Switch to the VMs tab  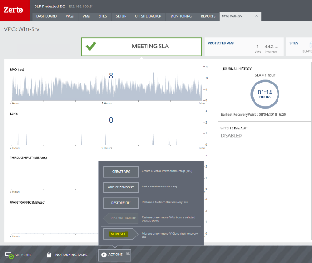tap(86, 16)
